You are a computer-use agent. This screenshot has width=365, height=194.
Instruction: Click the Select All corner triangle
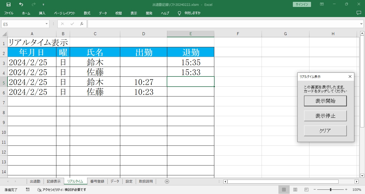click(x=4, y=34)
